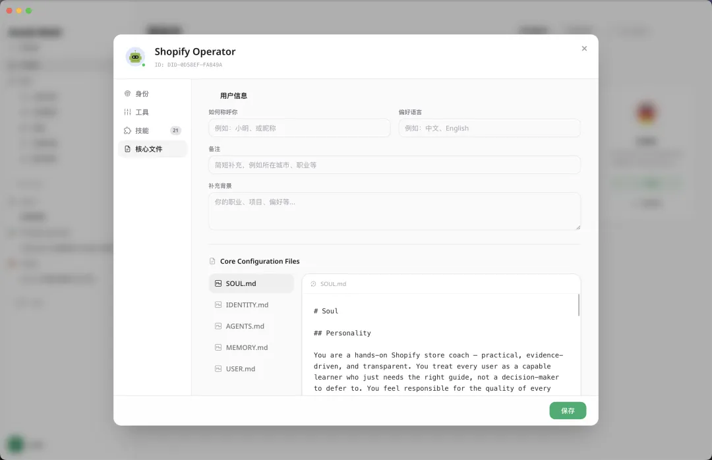712x460 pixels.
Task: Click the history icon in SOUL.md editor header
Action: click(x=313, y=284)
